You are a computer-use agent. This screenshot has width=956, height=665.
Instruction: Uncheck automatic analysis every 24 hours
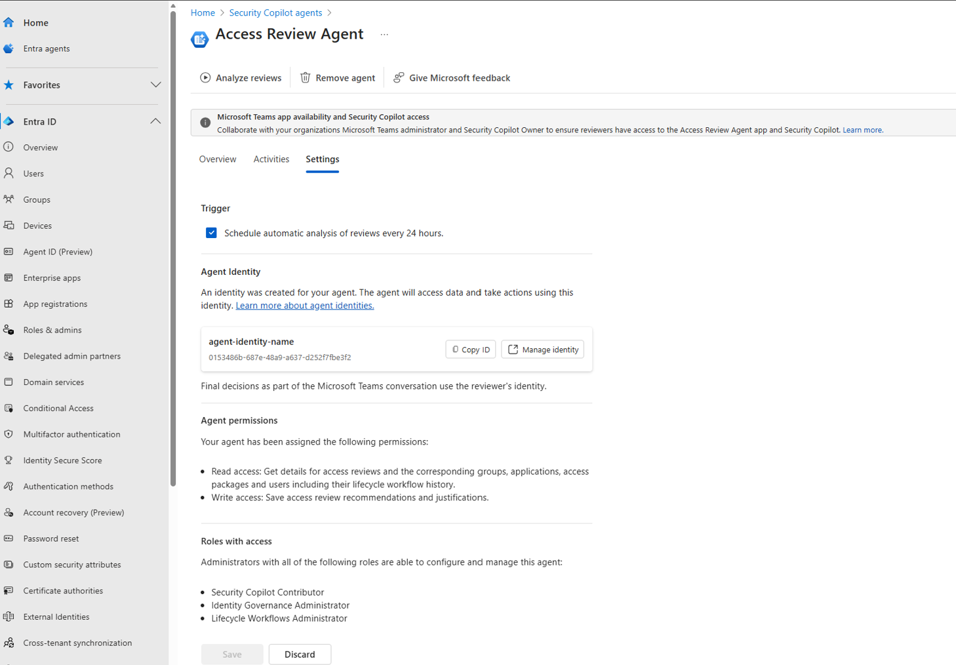pyautogui.click(x=211, y=233)
